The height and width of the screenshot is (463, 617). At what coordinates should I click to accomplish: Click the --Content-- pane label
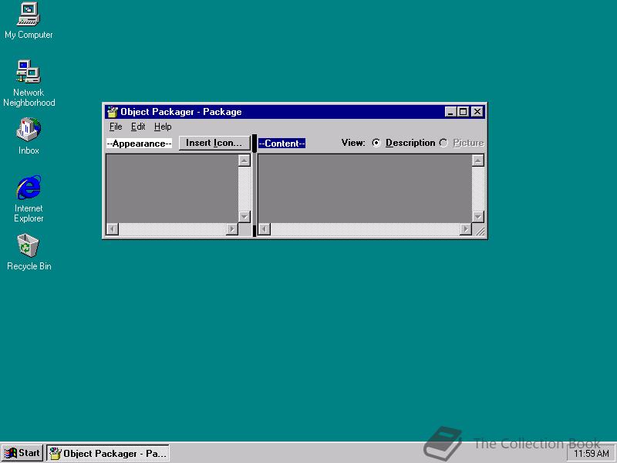pos(282,144)
